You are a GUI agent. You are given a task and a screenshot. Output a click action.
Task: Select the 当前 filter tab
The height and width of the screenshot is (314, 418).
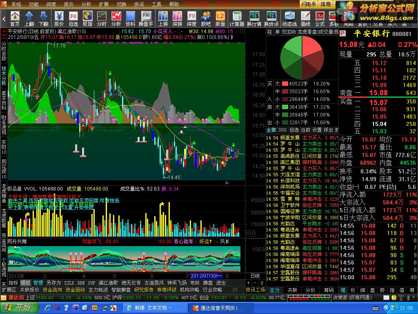[305, 130]
